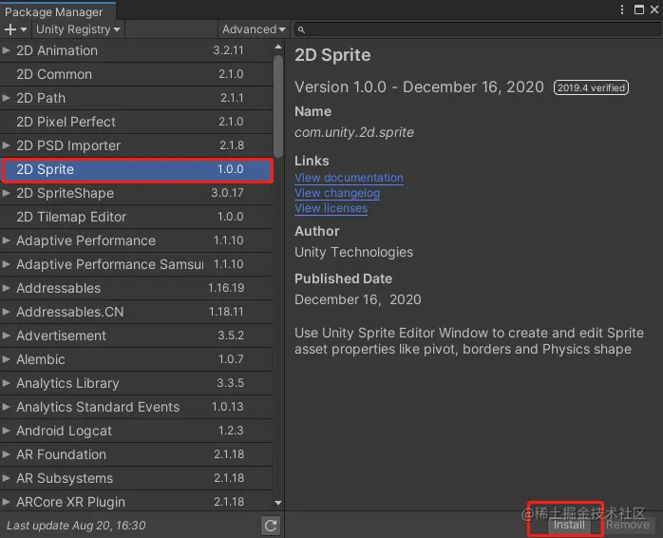Select the ARCore XR Plugin package
Screen dimensions: 663x538
(136, 502)
